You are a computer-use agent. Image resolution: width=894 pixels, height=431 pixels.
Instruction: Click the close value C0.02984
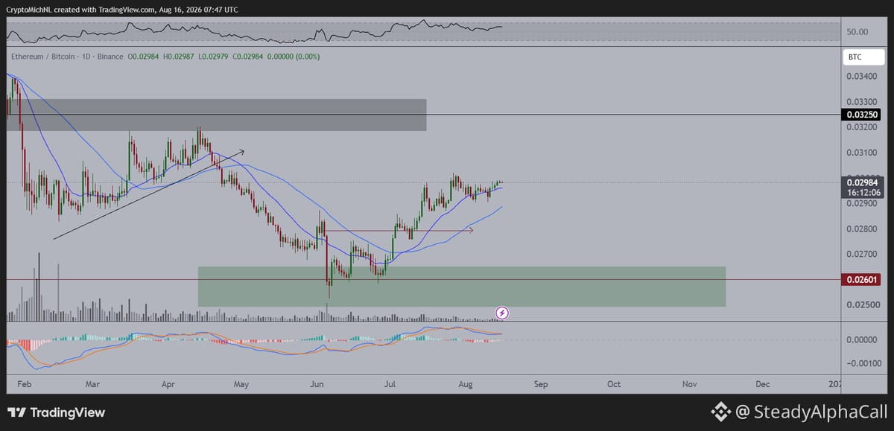click(247, 57)
